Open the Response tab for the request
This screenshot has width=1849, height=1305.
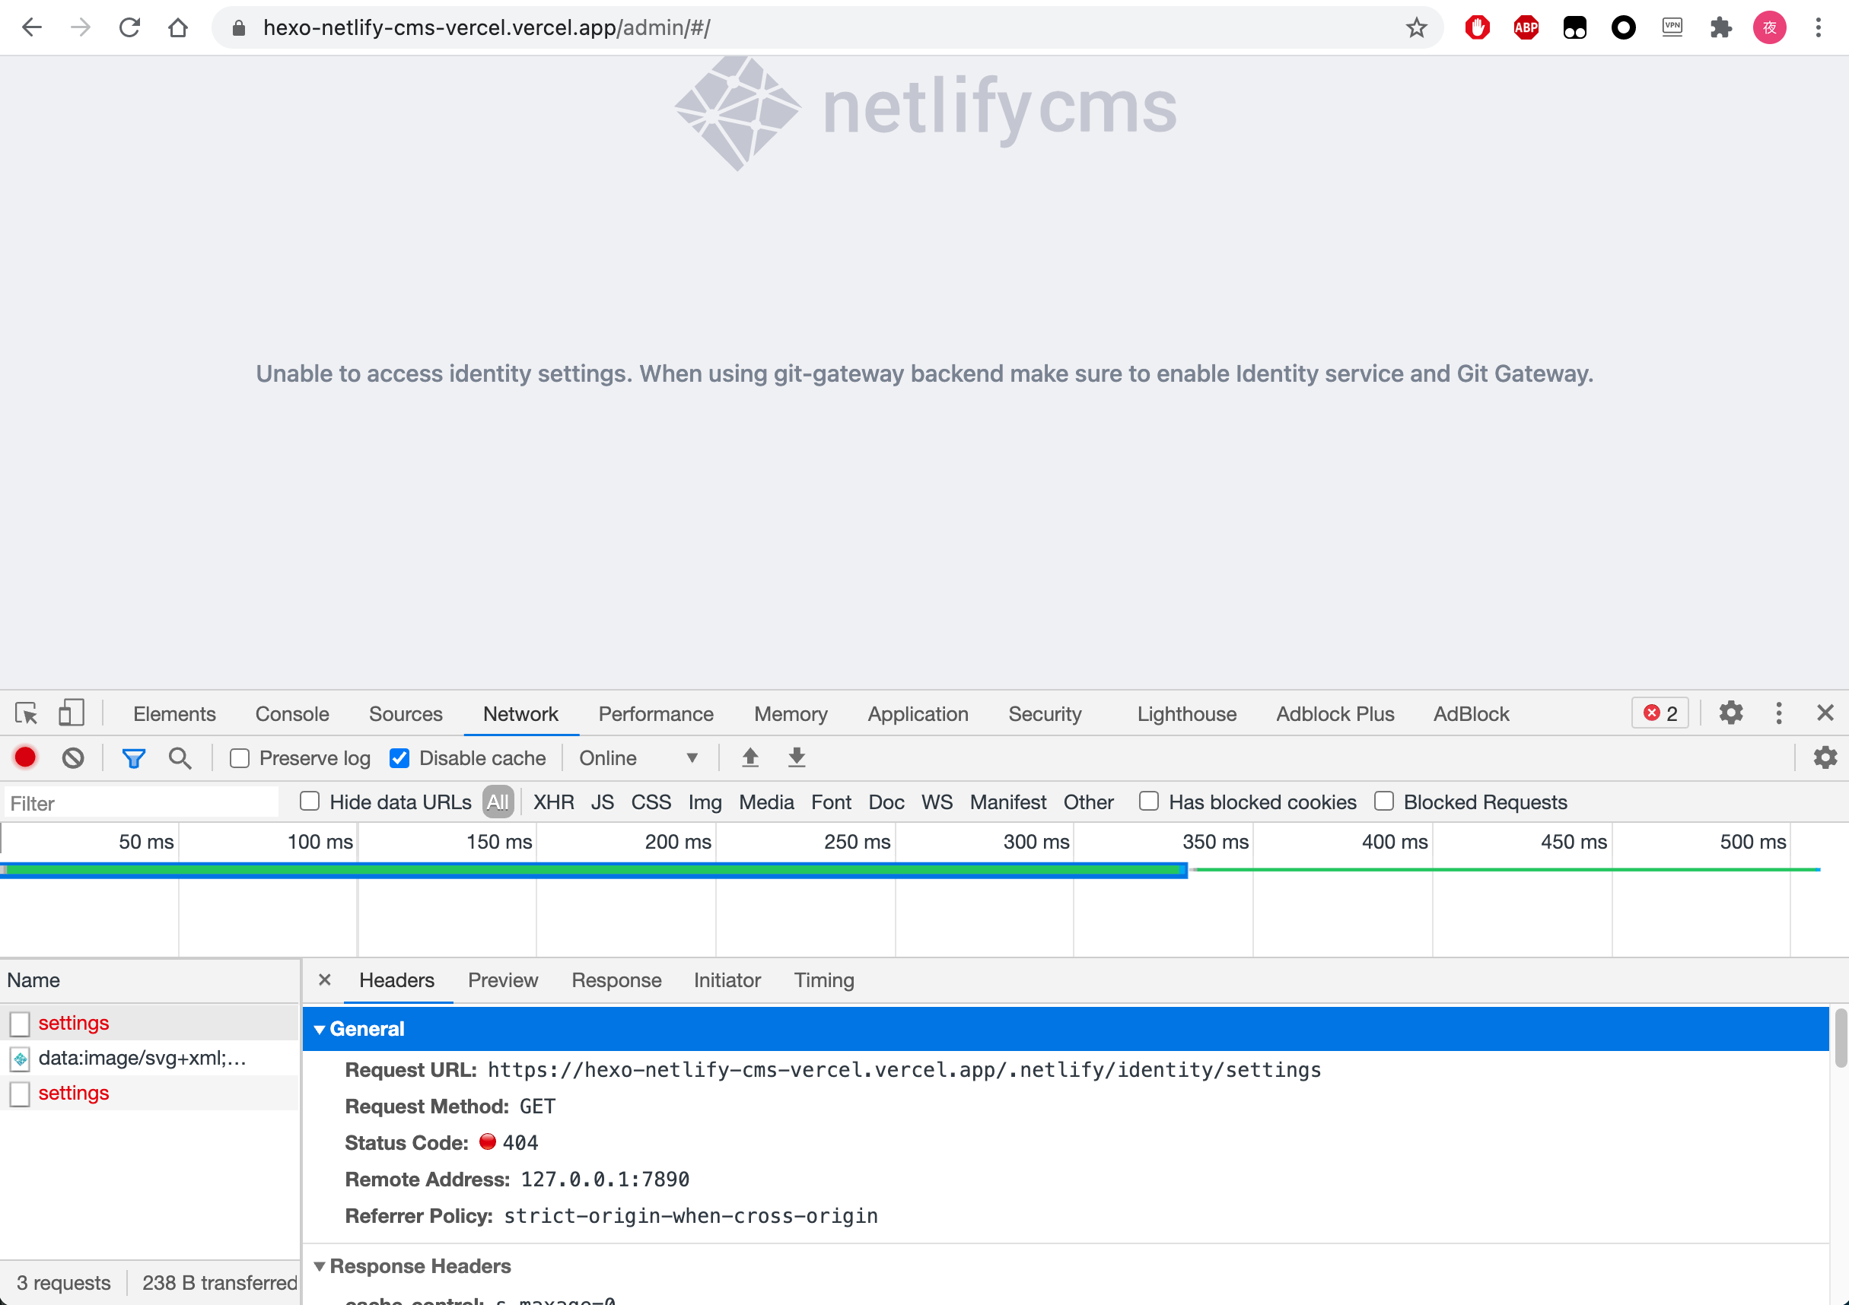point(616,980)
